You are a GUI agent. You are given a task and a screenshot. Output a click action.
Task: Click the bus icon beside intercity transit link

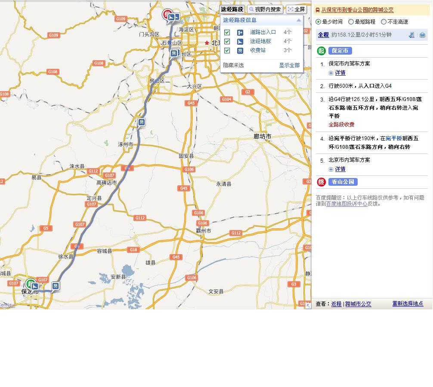point(318,10)
